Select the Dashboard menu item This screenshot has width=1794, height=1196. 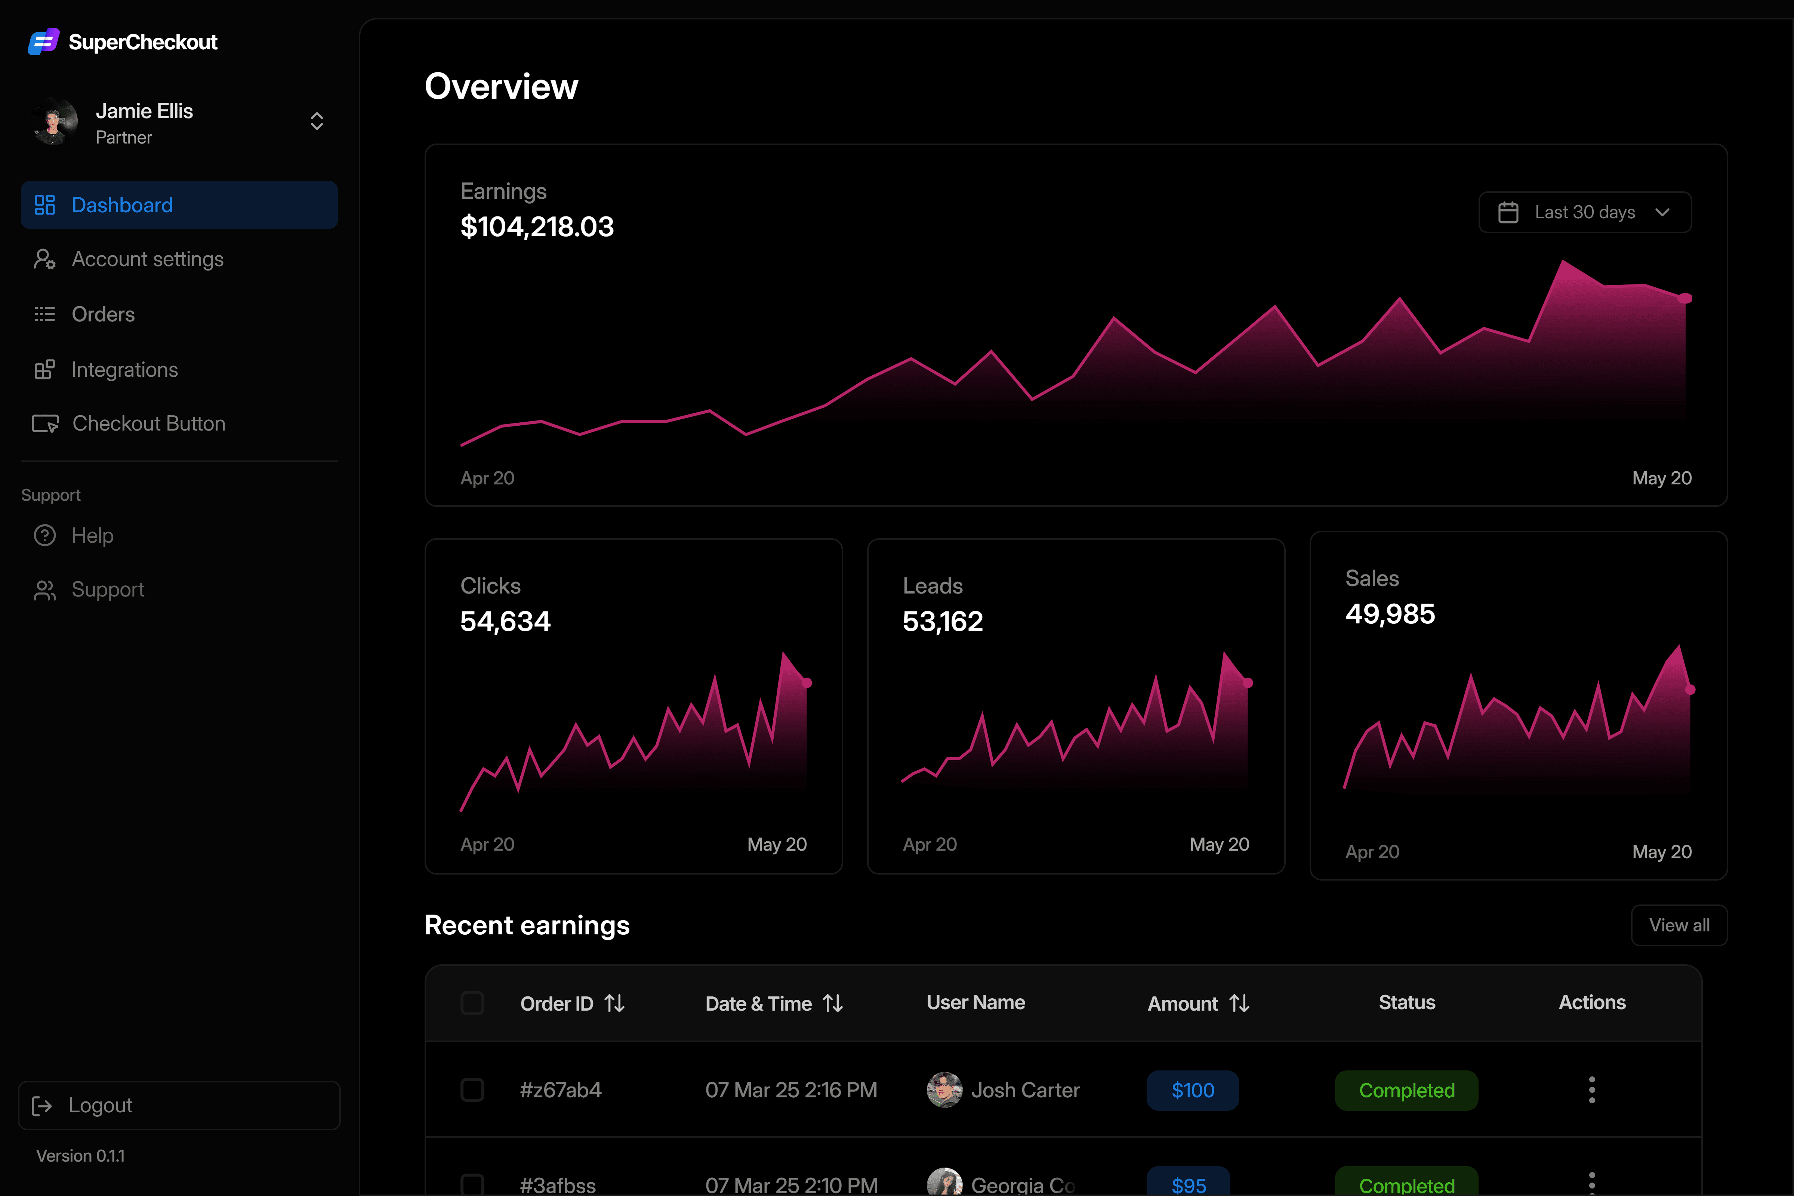click(x=179, y=205)
